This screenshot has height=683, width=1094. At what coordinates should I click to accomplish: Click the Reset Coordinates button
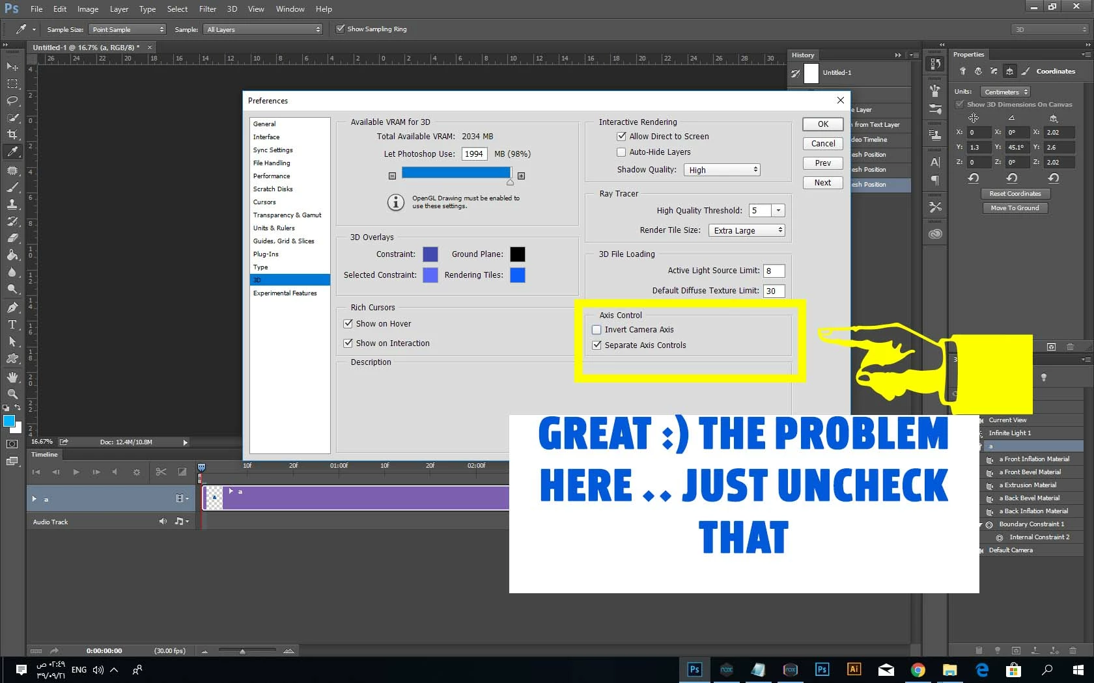pos(1015,194)
